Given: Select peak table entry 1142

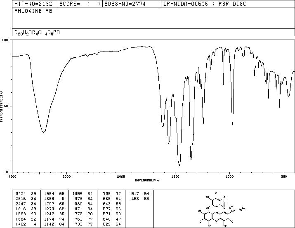Looking at the screenshot, I should 54,224.
